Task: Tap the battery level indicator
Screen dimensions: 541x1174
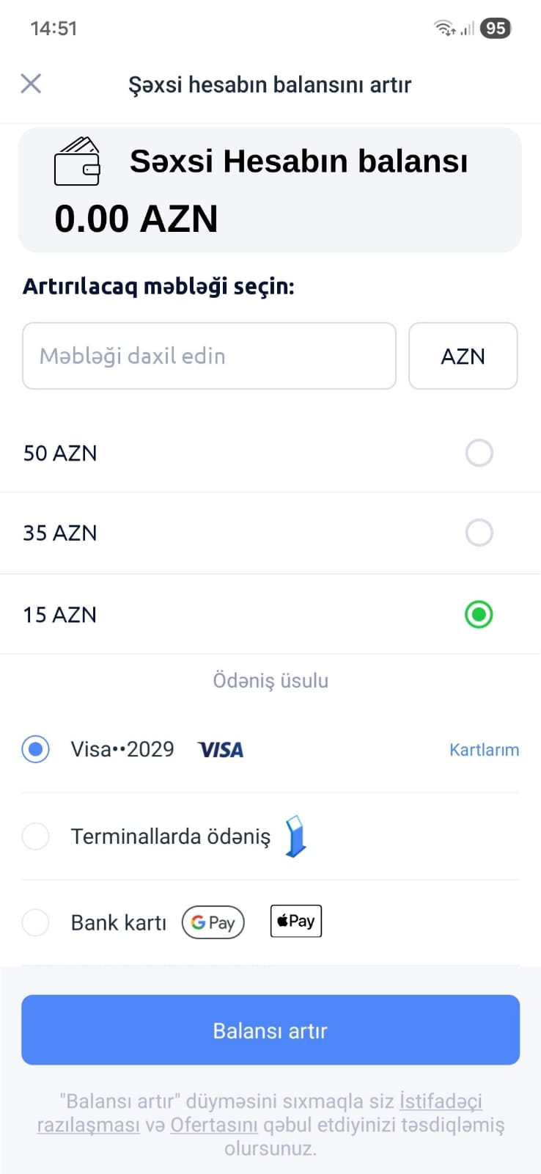Action: 496,29
